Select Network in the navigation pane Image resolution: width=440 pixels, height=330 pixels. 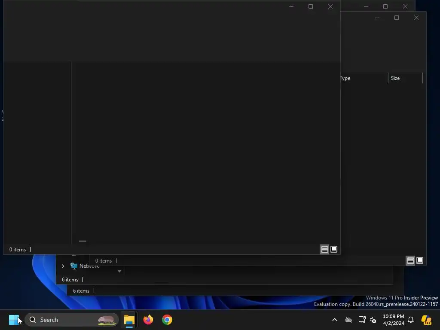click(x=89, y=266)
